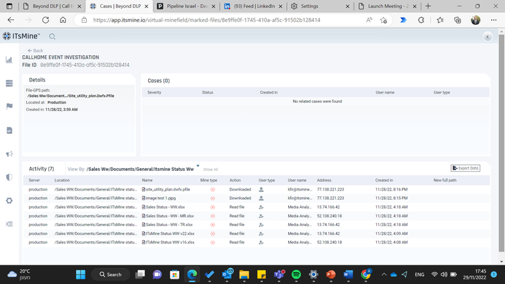Open the shield icon in left sidebar

(x=9, y=177)
